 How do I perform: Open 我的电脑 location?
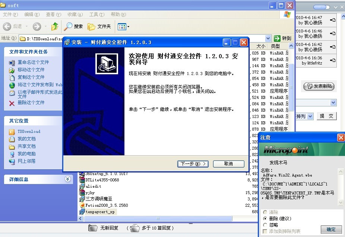[x=26, y=154]
